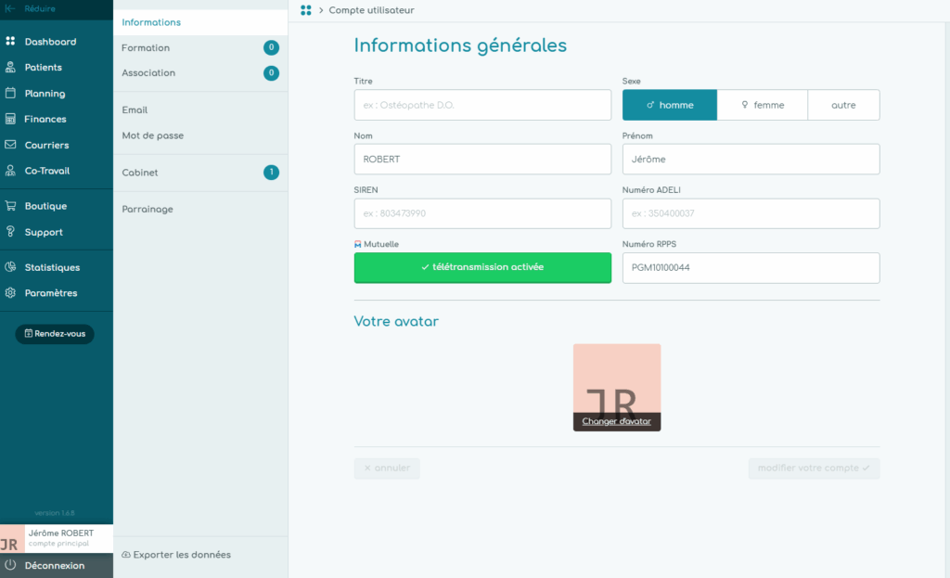950x578 pixels.
Task: Select the homme gender option
Action: (669, 106)
